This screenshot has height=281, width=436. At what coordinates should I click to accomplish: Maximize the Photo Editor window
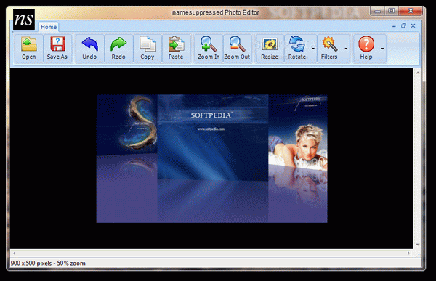tap(391, 11)
